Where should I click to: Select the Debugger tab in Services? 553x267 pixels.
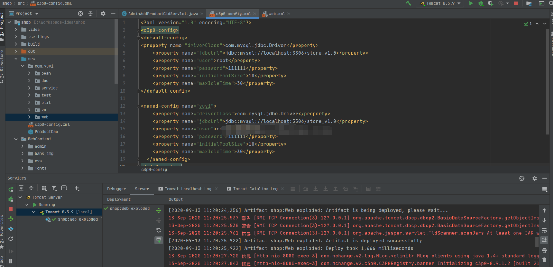117,189
